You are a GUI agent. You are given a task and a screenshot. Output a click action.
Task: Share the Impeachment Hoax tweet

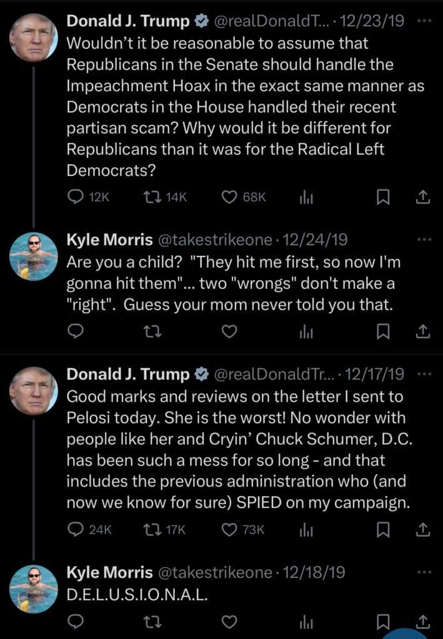422,197
